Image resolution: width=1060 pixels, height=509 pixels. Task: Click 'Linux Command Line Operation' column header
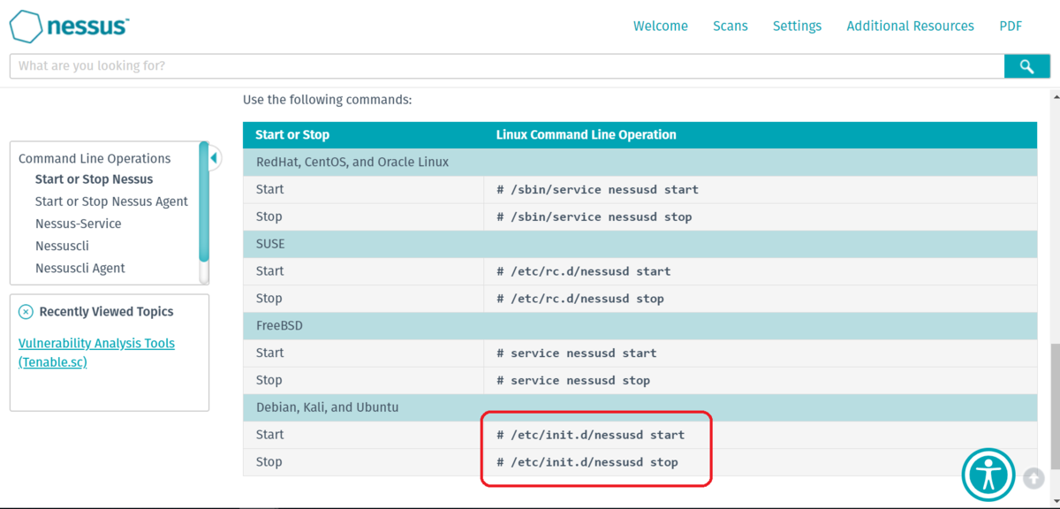[x=587, y=135]
